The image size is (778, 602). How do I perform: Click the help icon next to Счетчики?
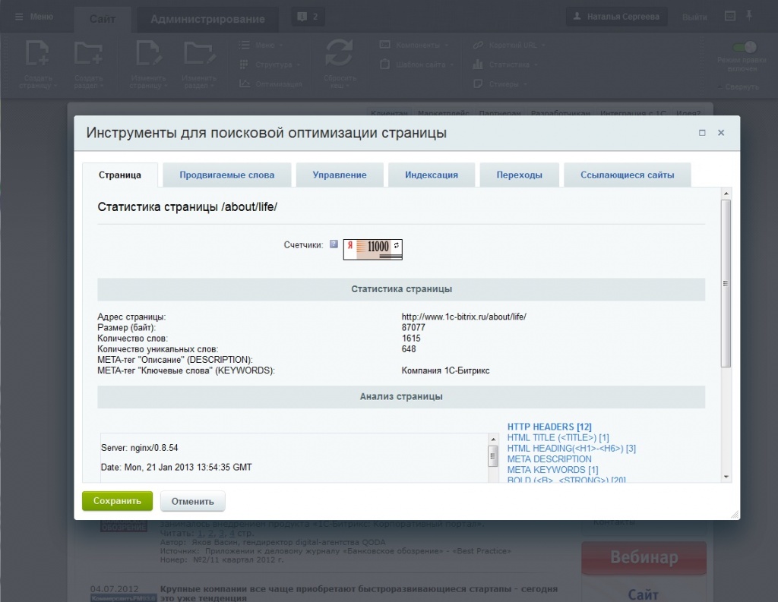[x=334, y=244]
